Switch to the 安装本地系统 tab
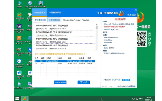162x101 pixels. pyautogui.click(x=40, y=20)
